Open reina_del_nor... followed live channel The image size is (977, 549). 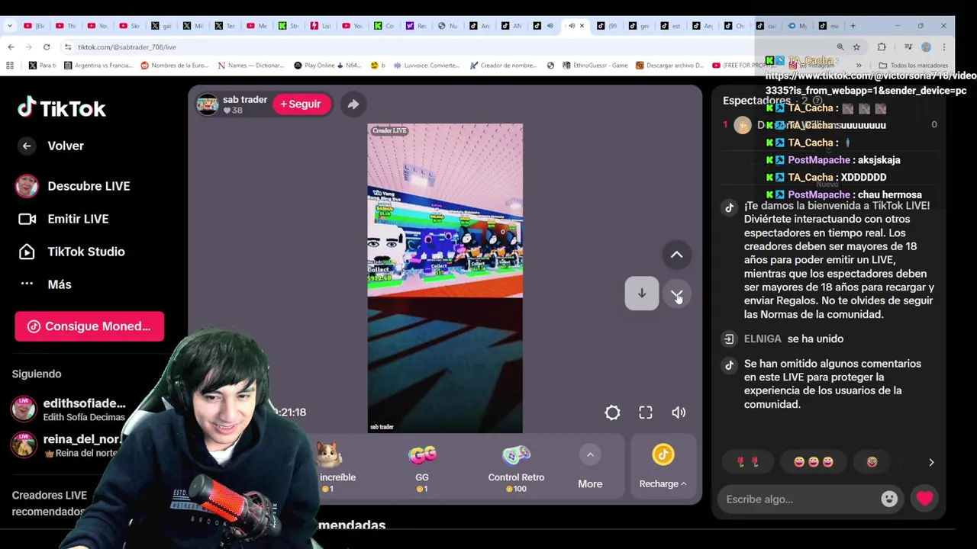(67, 445)
